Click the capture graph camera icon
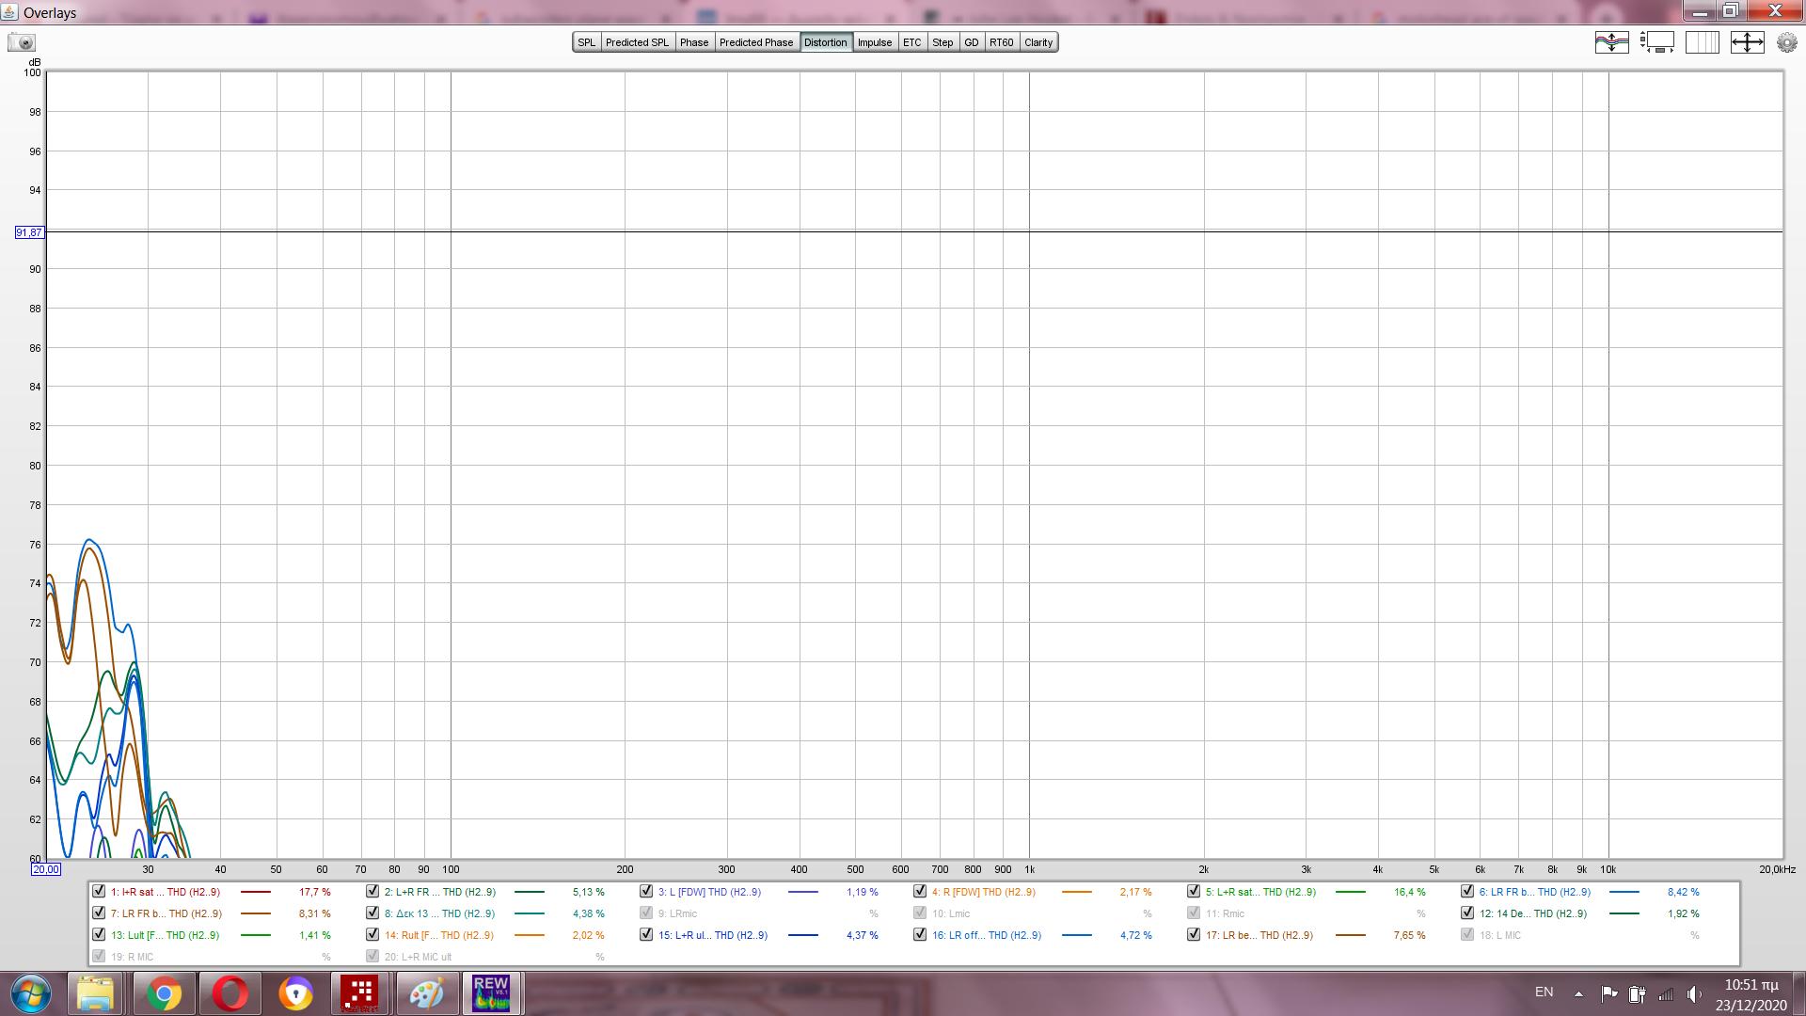 pyautogui.click(x=21, y=42)
